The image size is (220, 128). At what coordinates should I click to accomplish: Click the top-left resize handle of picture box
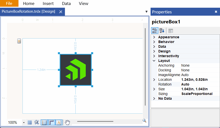point(59,53)
